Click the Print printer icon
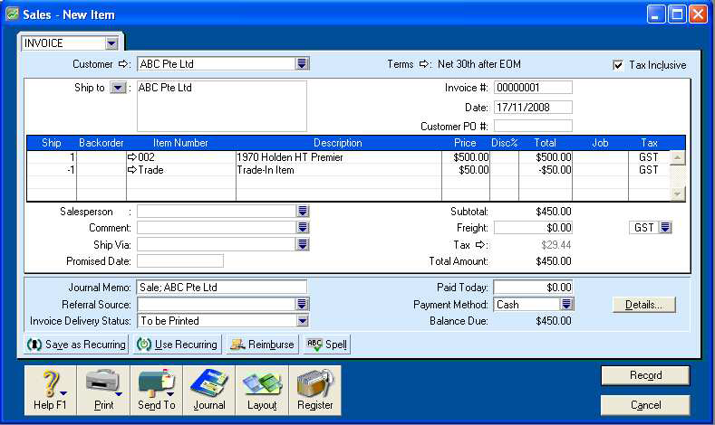 coord(103,391)
